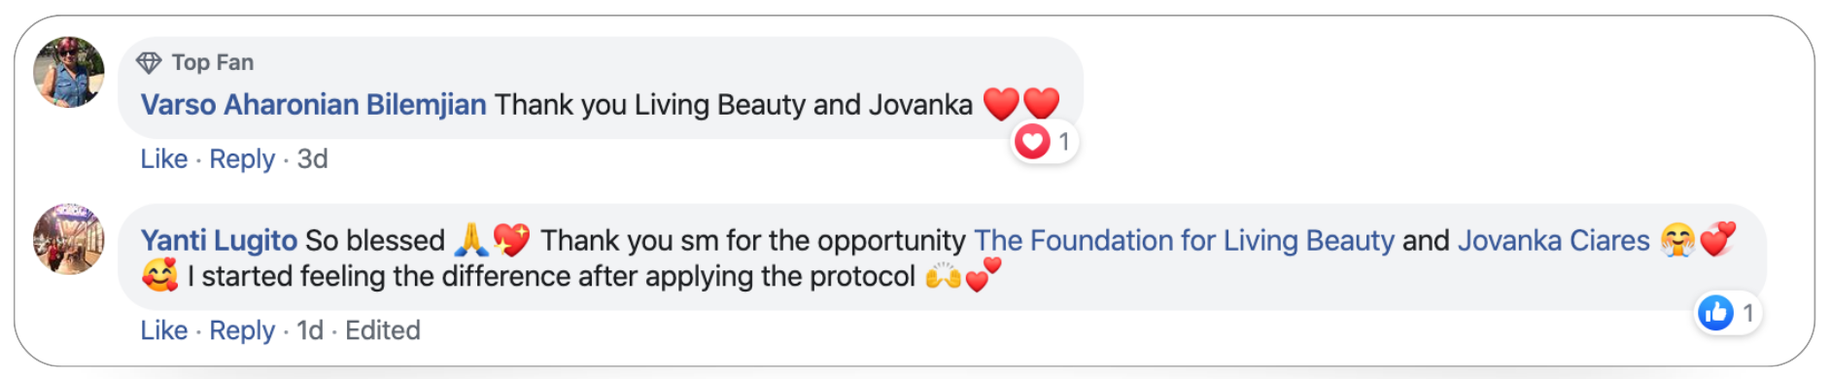
Task: Like Yanti Lugito's comment
Action: (164, 330)
